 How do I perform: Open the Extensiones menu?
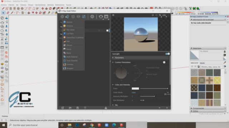(60, 5)
